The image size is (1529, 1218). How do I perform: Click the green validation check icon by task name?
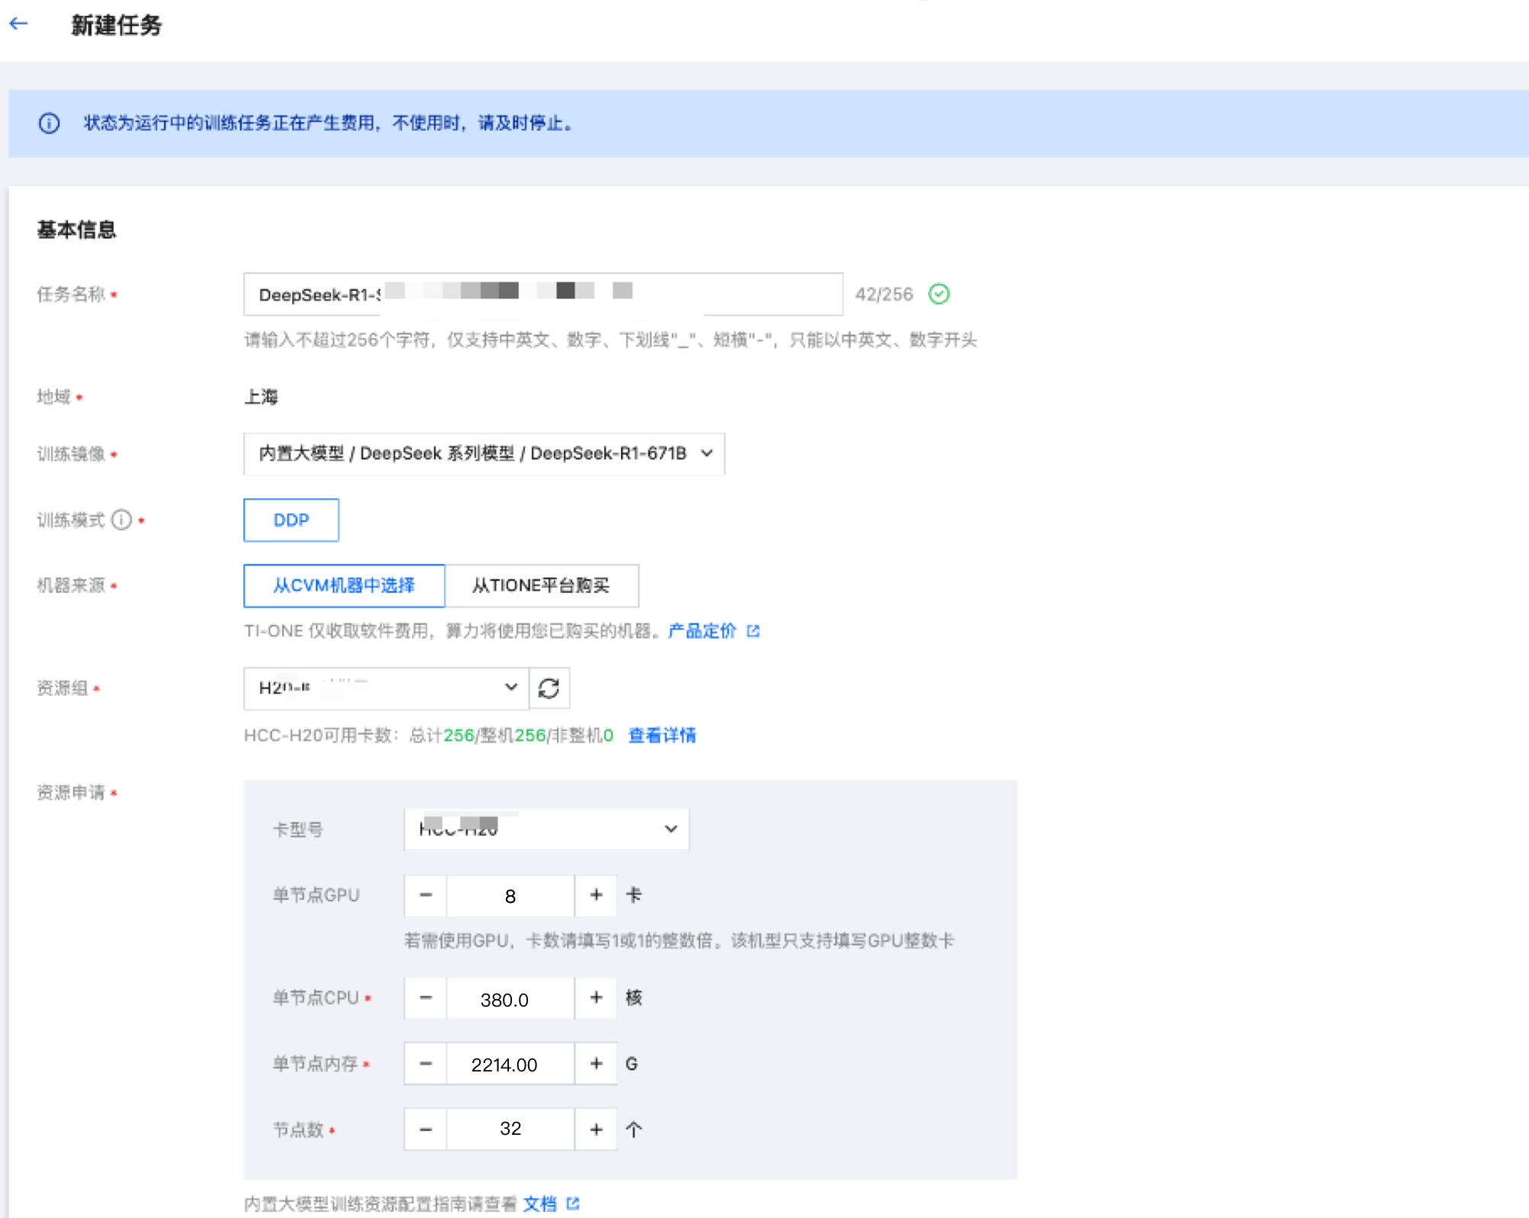pyautogui.click(x=938, y=294)
